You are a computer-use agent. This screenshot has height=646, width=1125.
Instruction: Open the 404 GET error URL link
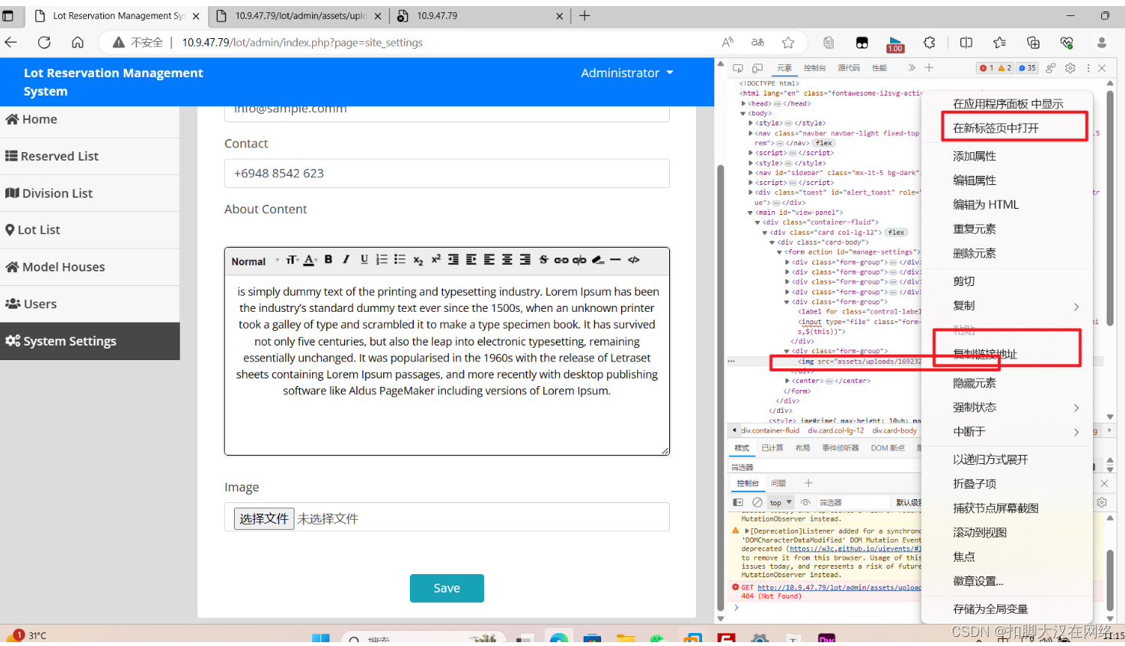pyautogui.click(x=839, y=588)
